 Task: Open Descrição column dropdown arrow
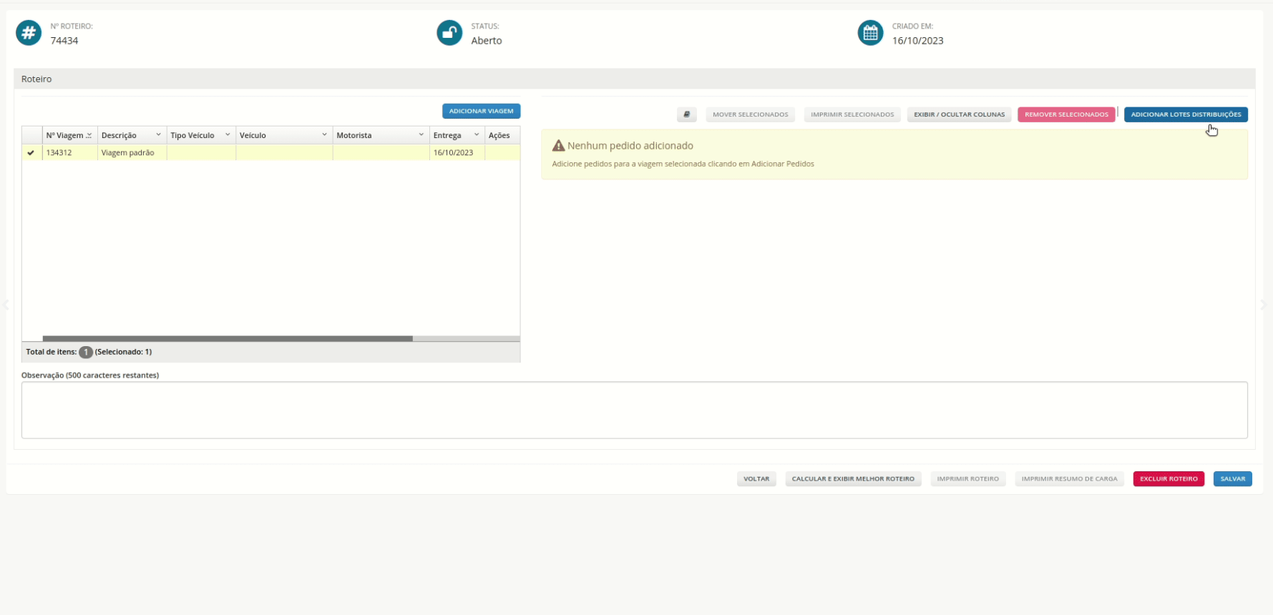tap(158, 135)
